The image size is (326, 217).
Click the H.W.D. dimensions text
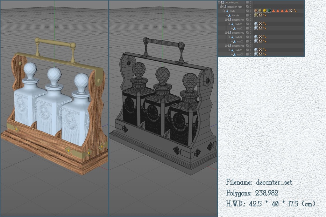(x=271, y=204)
